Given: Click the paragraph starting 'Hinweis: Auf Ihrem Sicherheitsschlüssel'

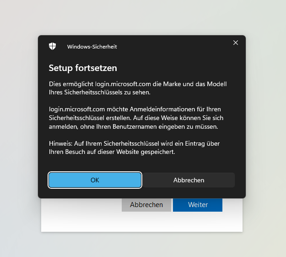Looking at the screenshot, I should tap(134, 148).
